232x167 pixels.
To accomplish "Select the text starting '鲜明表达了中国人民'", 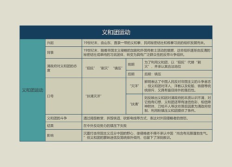I will [x=178, y=86].
